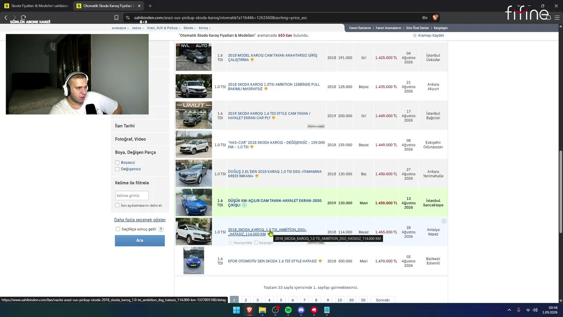
Task: Add hovered listing with Favoriye Ekle star
Action: [x=240, y=243]
